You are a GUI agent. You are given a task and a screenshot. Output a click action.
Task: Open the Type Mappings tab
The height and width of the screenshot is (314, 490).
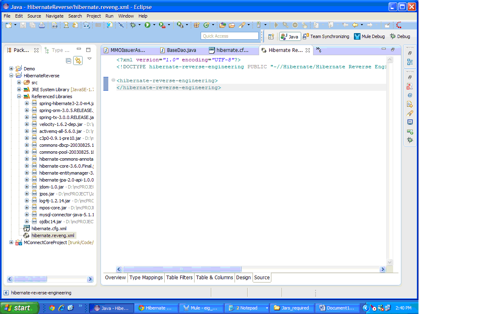click(x=146, y=278)
